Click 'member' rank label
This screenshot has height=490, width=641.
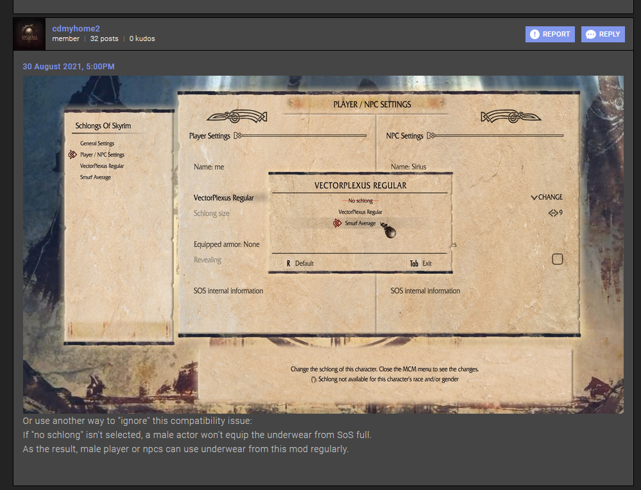(x=66, y=39)
